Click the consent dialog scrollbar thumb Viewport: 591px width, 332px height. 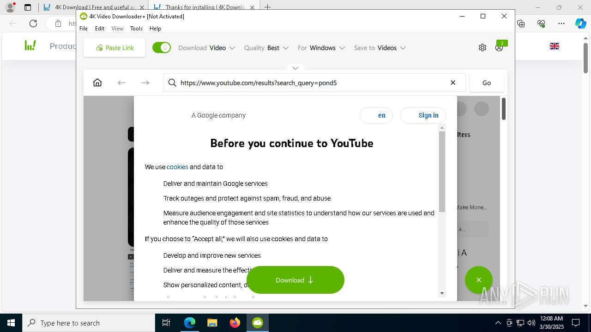click(x=442, y=172)
